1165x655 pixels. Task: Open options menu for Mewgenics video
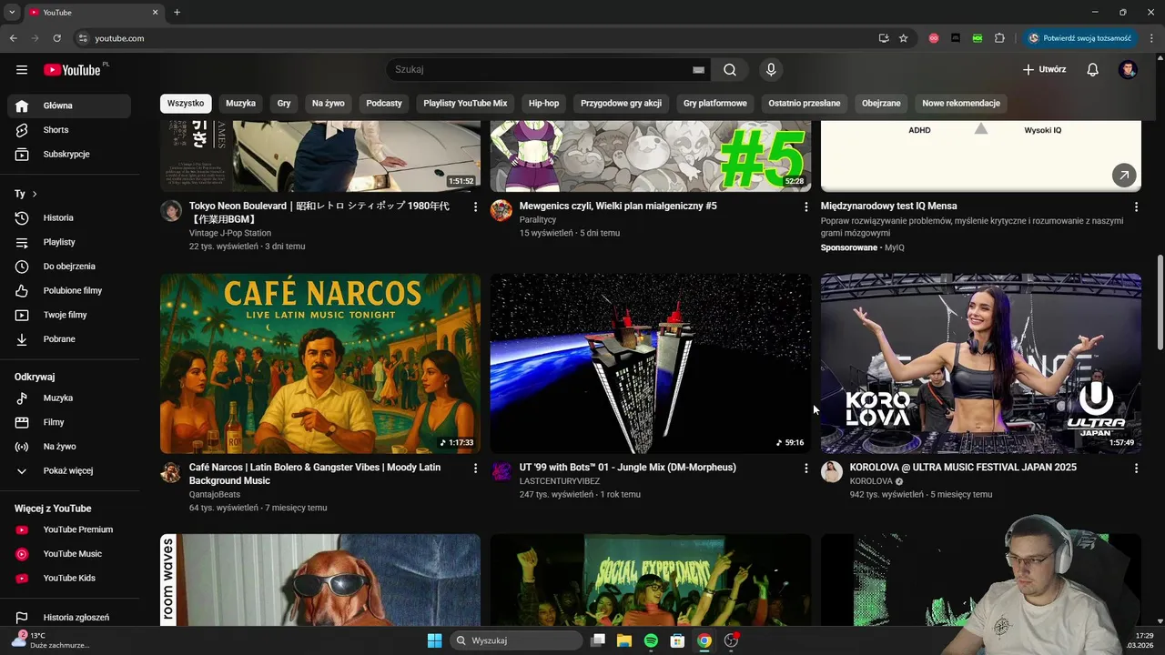point(805,207)
